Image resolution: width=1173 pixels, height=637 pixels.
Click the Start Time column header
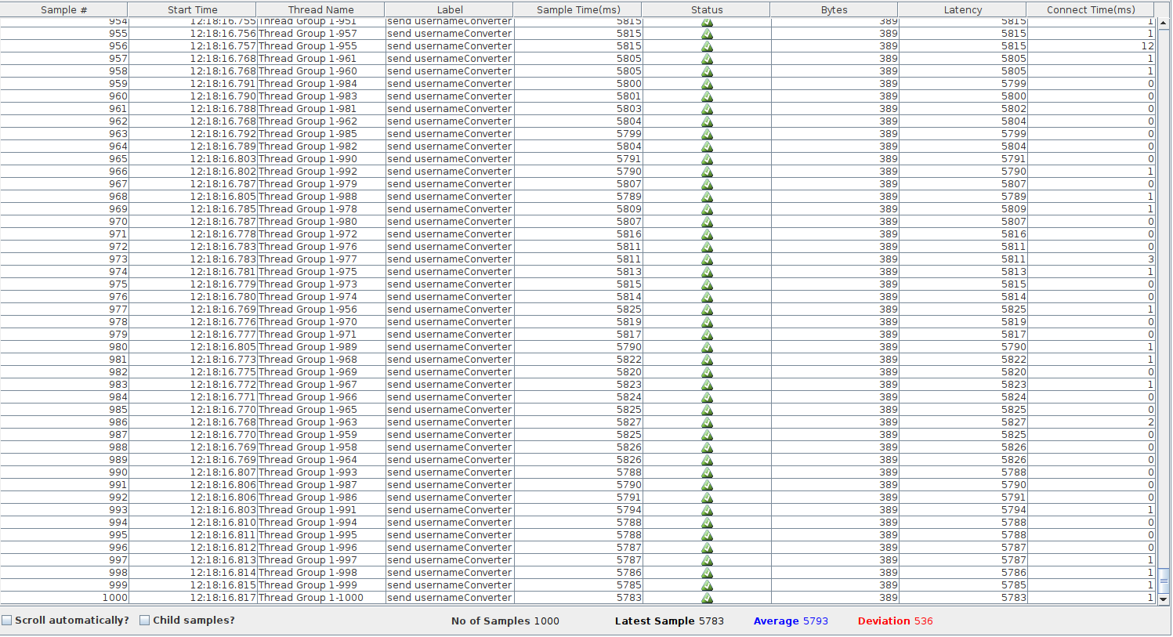[x=192, y=9]
